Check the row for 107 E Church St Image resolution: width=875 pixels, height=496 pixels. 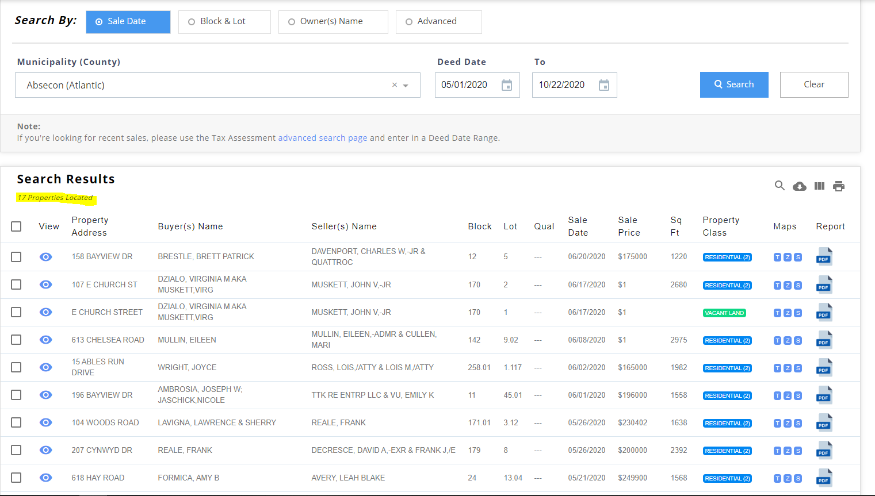coord(16,284)
